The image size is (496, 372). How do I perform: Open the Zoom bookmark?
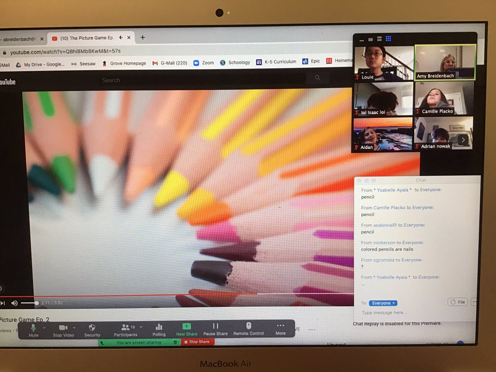[x=204, y=62]
